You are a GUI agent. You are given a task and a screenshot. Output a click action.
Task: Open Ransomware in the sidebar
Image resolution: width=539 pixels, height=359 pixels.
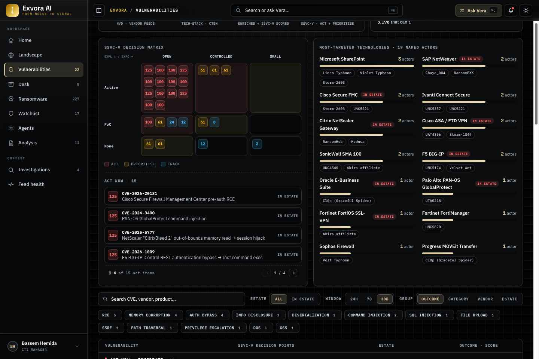(x=44, y=99)
